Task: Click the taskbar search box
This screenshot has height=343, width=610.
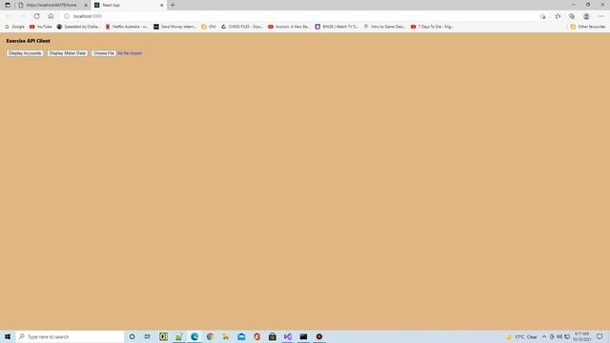Action: [x=70, y=336]
